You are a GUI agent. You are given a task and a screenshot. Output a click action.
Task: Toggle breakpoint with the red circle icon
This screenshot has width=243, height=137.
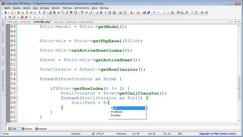coord(22,17)
